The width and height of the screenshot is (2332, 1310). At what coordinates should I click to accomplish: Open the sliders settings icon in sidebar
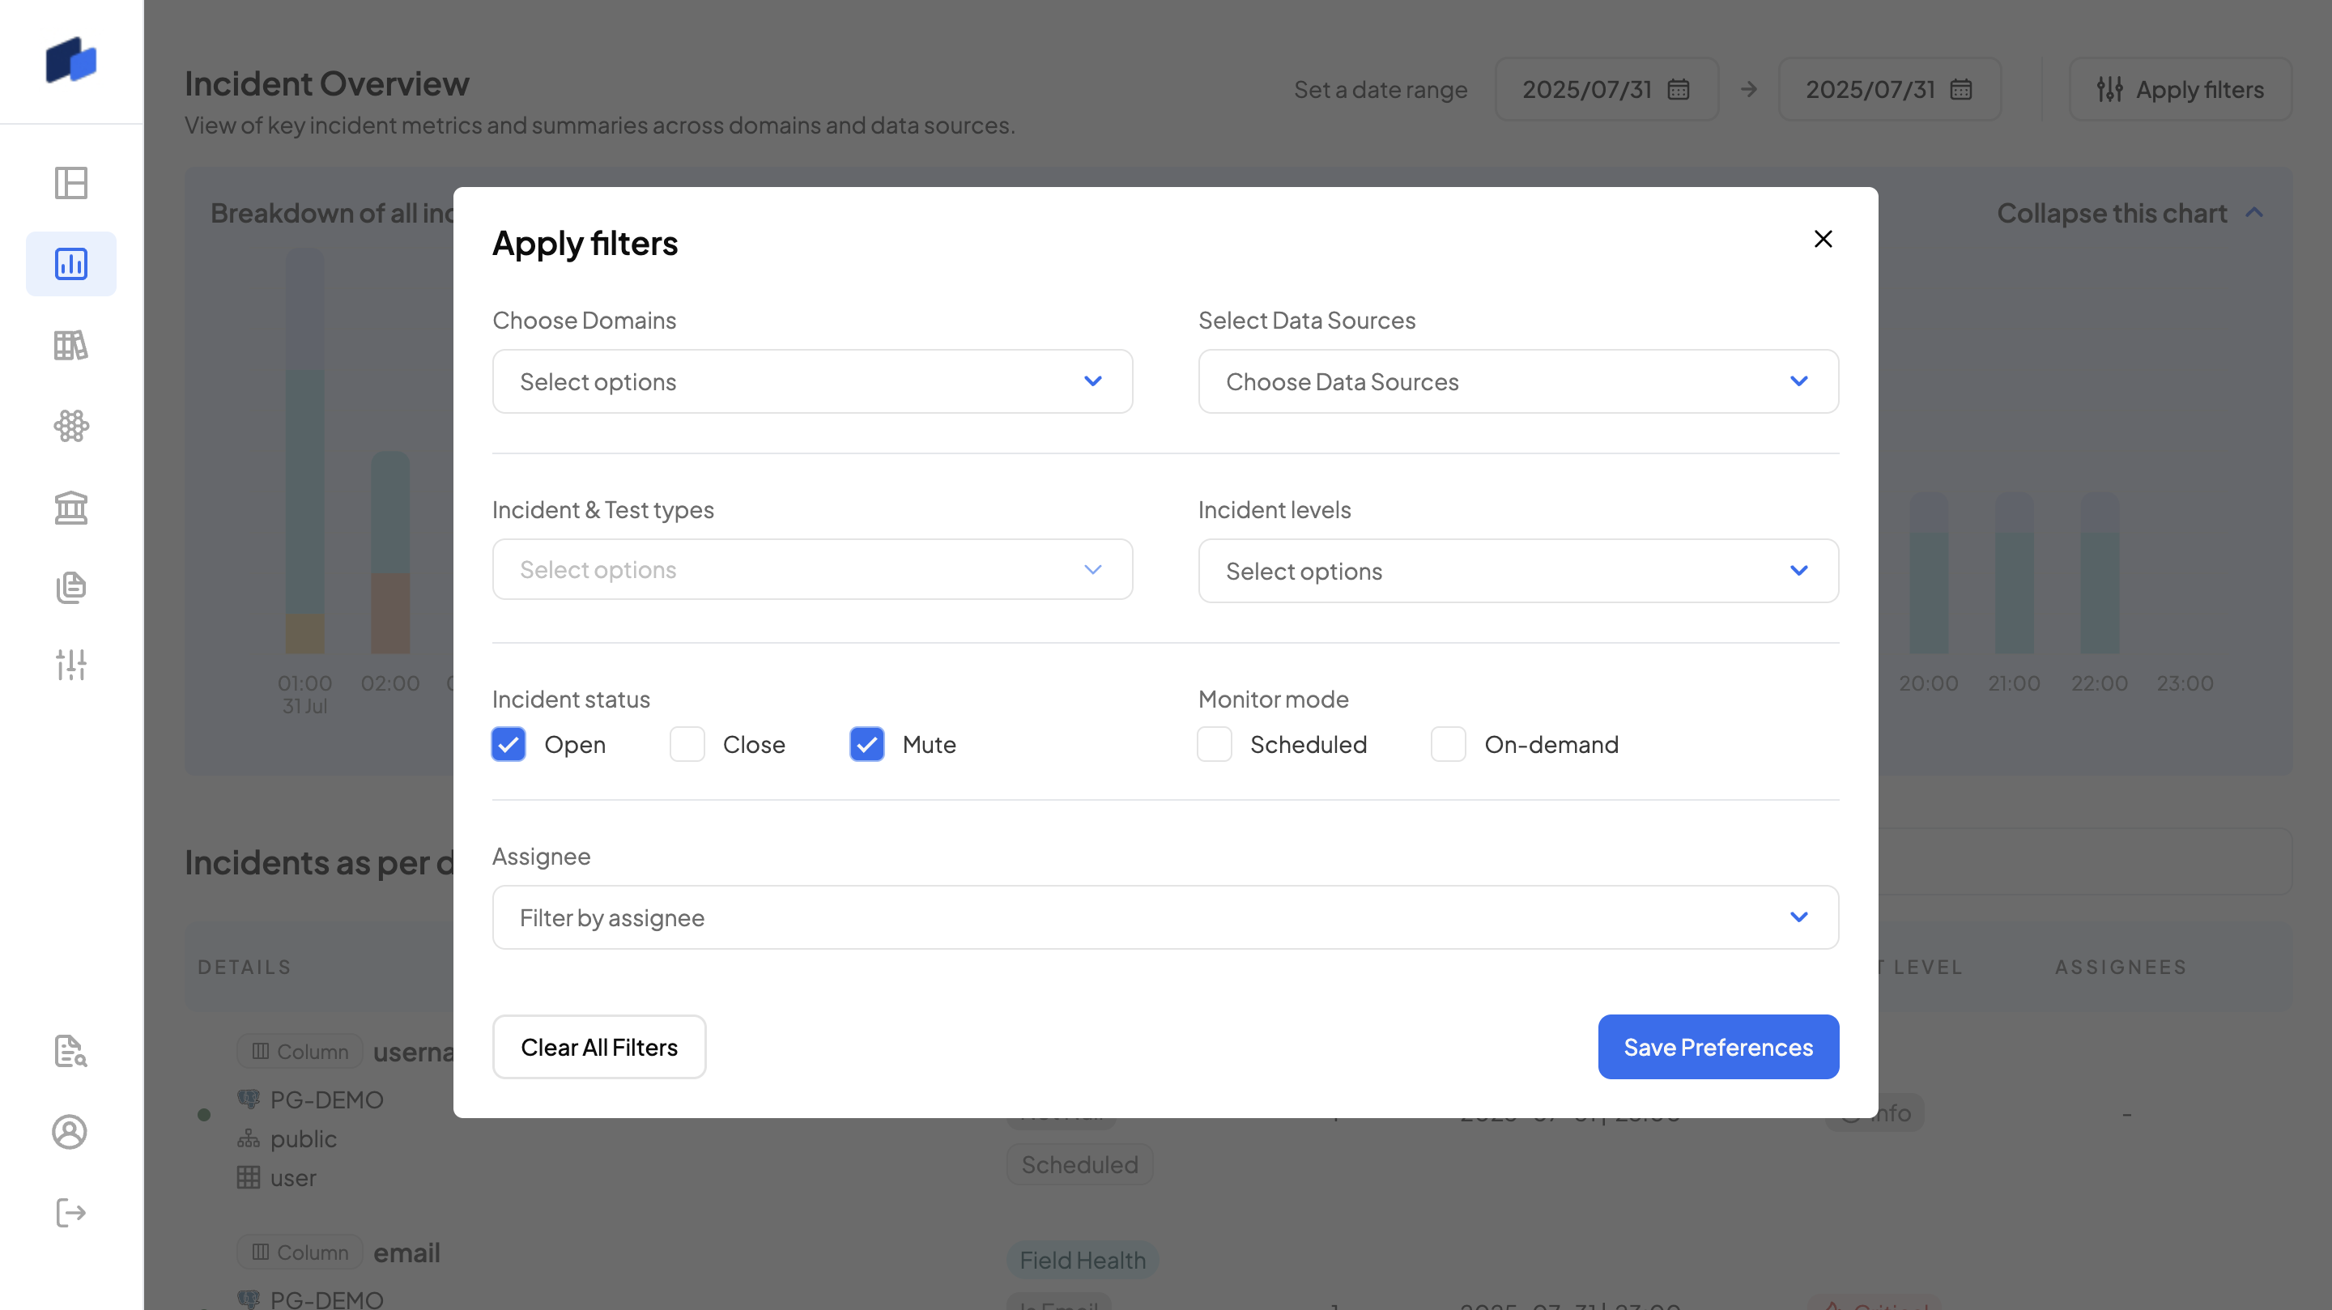[x=70, y=665]
